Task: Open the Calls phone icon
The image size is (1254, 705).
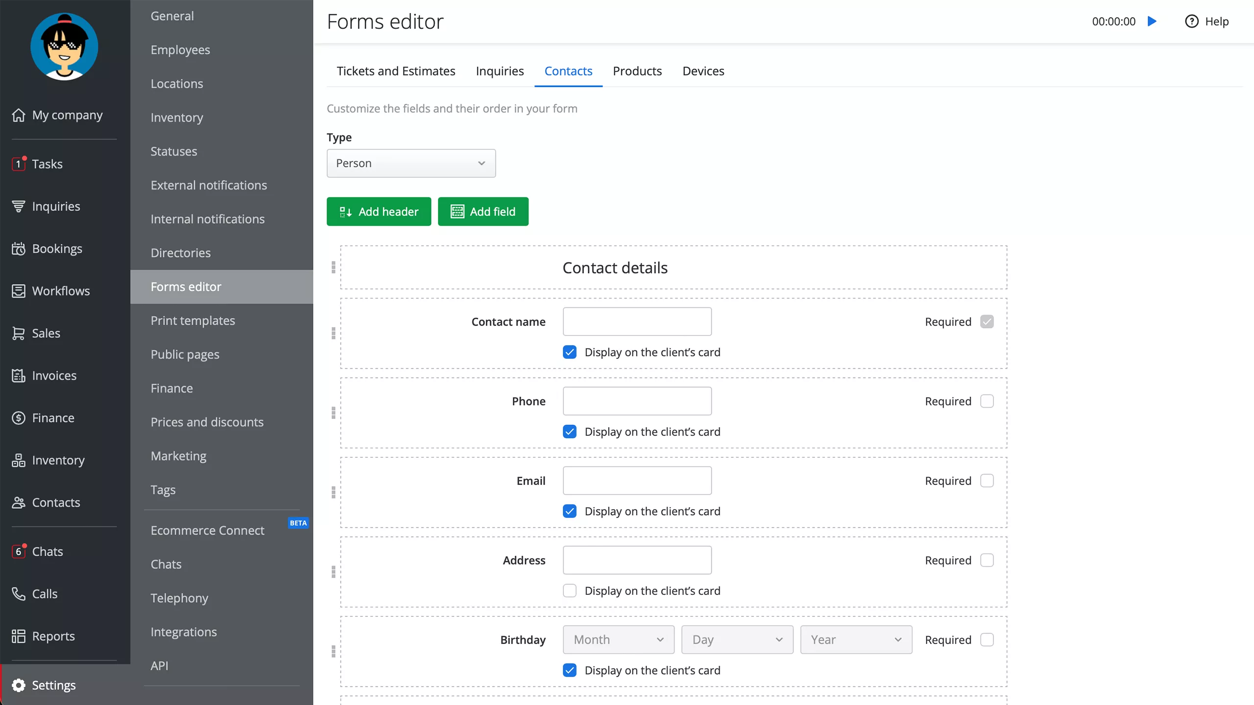Action: [x=19, y=593]
